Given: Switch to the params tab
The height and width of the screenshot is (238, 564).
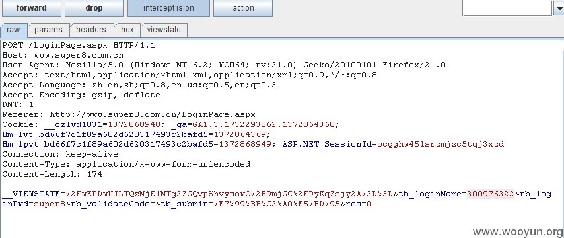Looking at the screenshot, I should coord(48,30).
